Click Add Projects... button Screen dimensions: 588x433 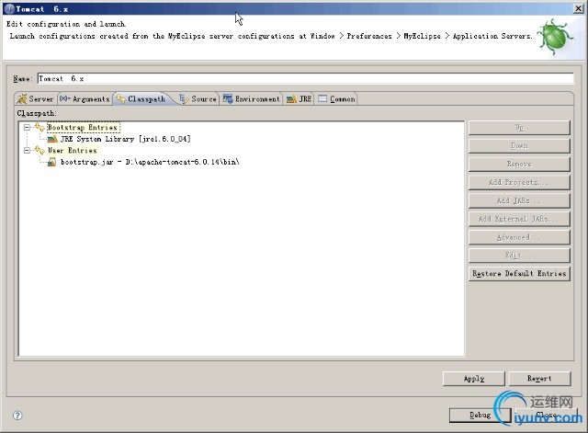click(x=519, y=182)
